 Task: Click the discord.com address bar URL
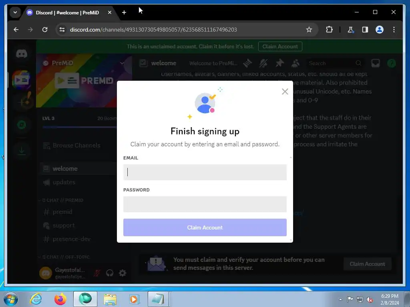[153, 30]
